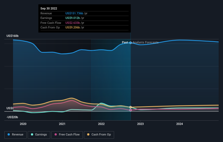Click the Cash From Op marker at Sep 2022
223x142 pixels.
coord(130,107)
